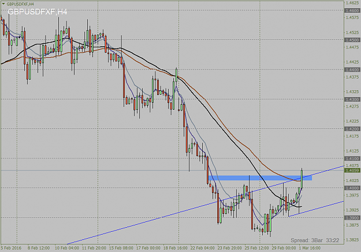Click the highlighted 1.4000 price level
The image size is (361, 252).
click(x=352, y=188)
